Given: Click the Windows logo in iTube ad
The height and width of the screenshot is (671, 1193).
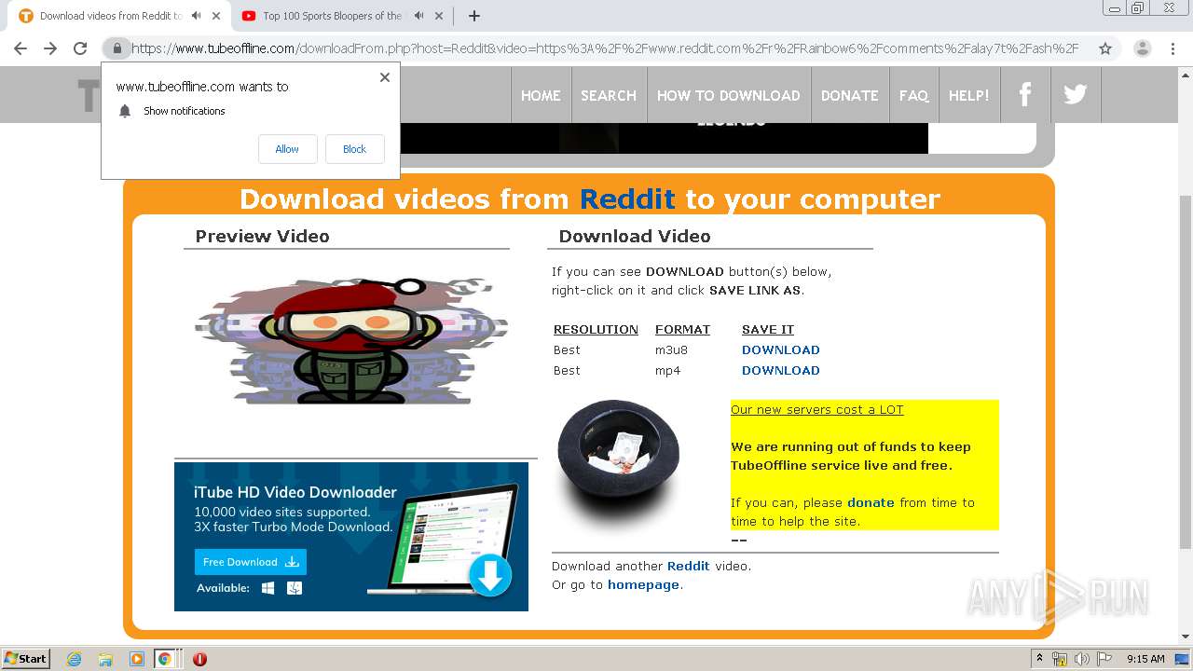Looking at the screenshot, I should tap(267, 588).
